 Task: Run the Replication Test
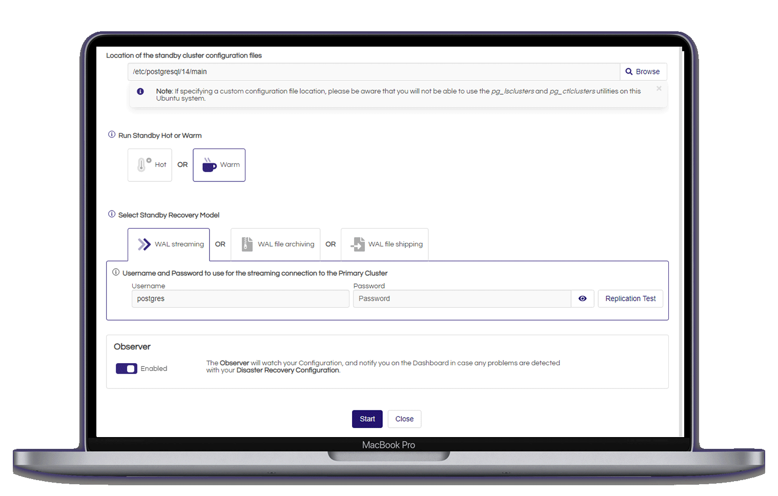[630, 298]
